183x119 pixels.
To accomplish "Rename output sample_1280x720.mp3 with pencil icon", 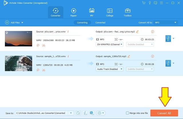I will point(129,56).
